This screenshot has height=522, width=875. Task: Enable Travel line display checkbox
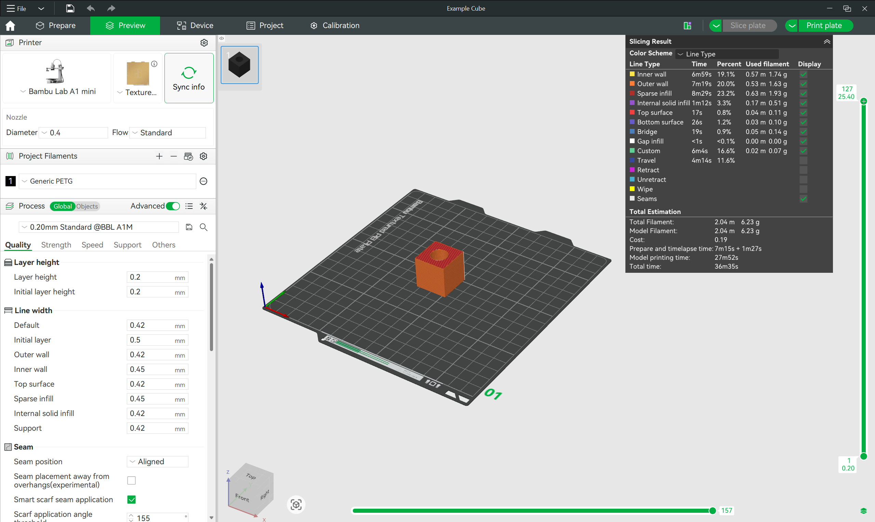[803, 160]
